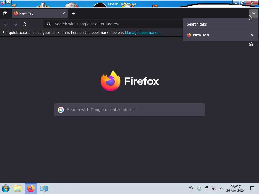Click the cup tray icon beside the bell
Viewport: 259px width, 194px height.
click(199, 188)
